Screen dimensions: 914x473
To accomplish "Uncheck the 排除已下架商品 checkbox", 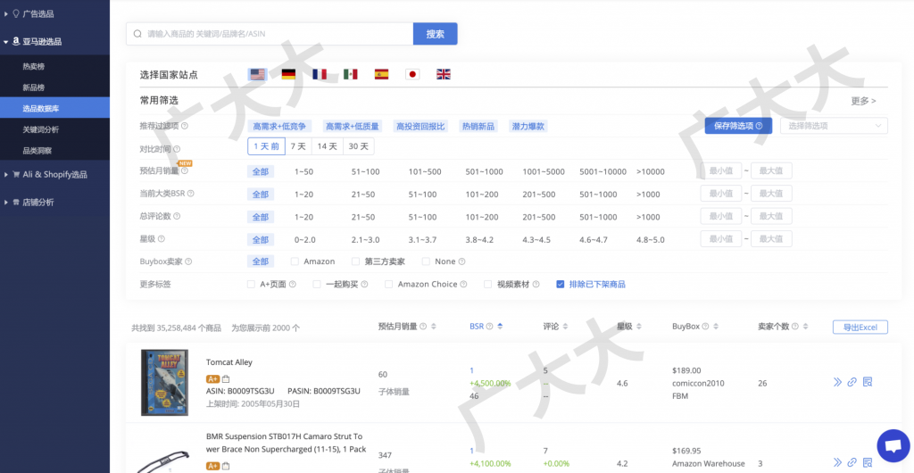I will 561,285.
